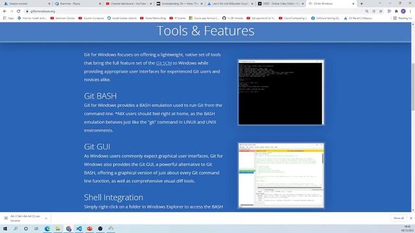Launch Microsoft Edge from the taskbar
The image size is (415, 233).
[x=47, y=228]
